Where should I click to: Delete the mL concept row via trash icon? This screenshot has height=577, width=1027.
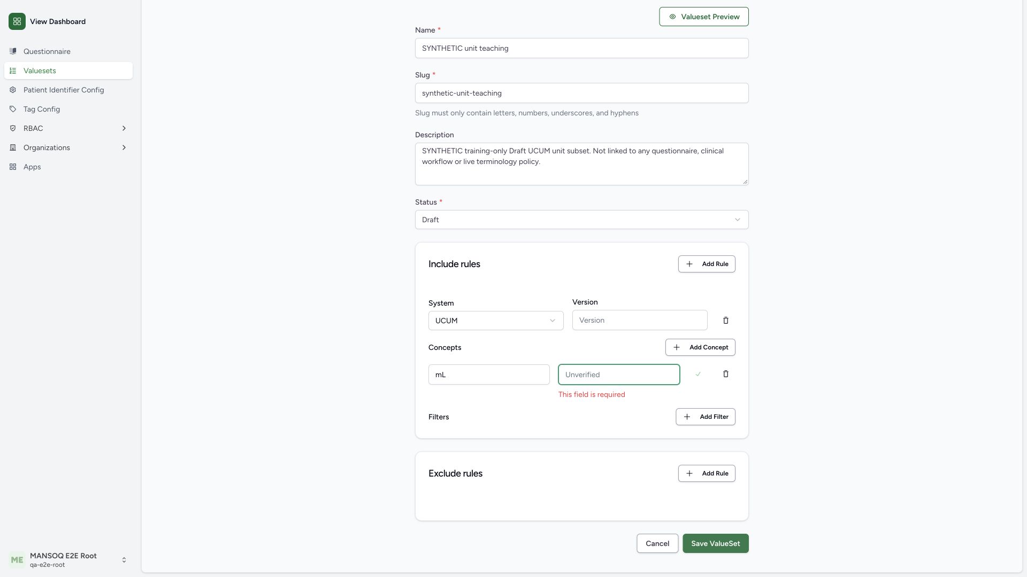click(726, 374)
